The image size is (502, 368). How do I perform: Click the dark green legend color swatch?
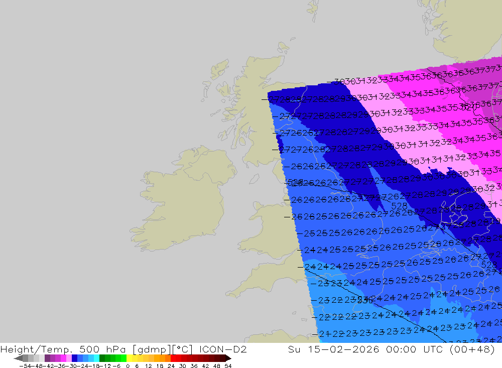tap(102, 358)
